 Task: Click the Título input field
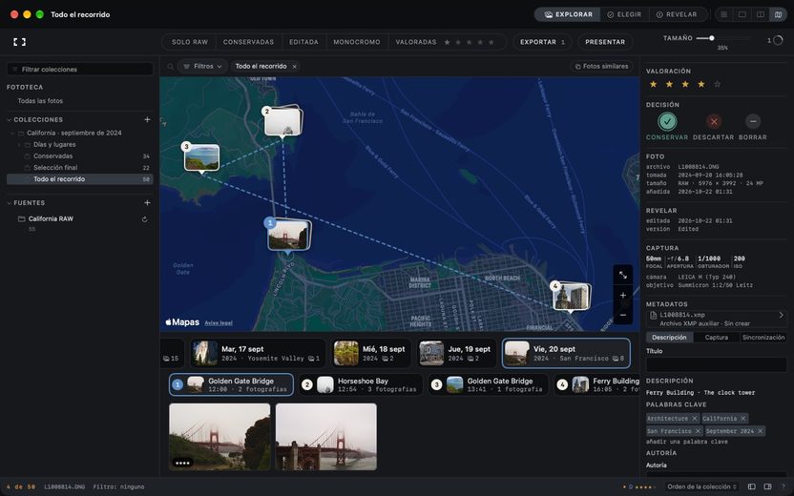[x=717, y=365]
